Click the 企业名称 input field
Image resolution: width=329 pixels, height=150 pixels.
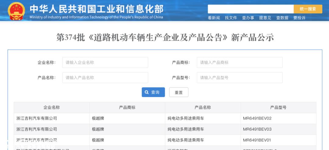click(105, 62)
